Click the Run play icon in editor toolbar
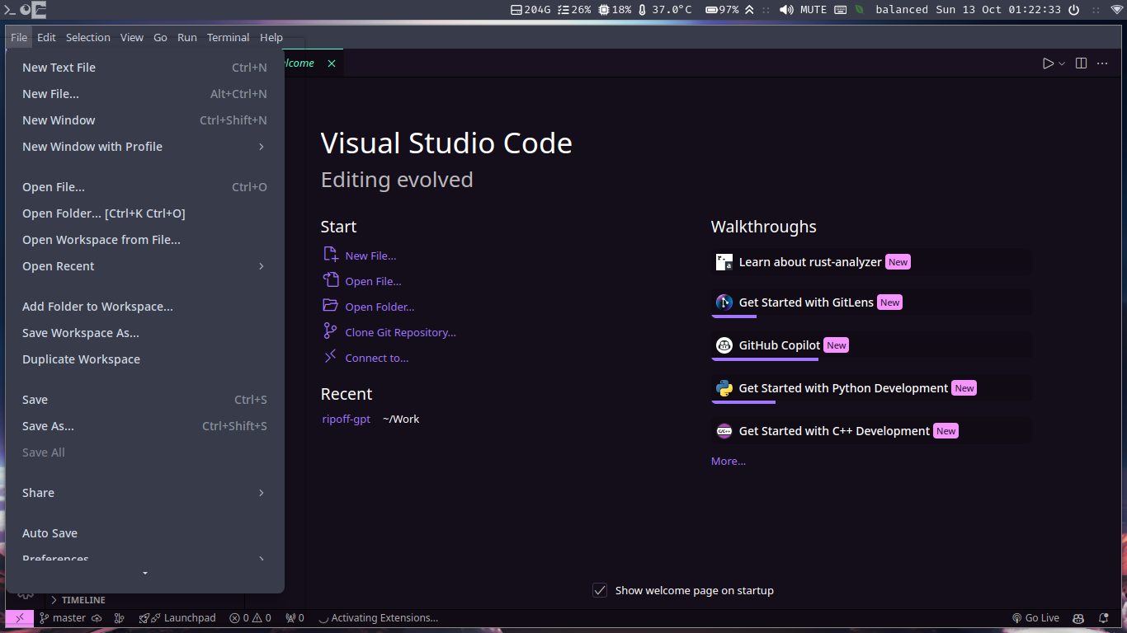1127x633 pixels. (x=1048, y=63)
